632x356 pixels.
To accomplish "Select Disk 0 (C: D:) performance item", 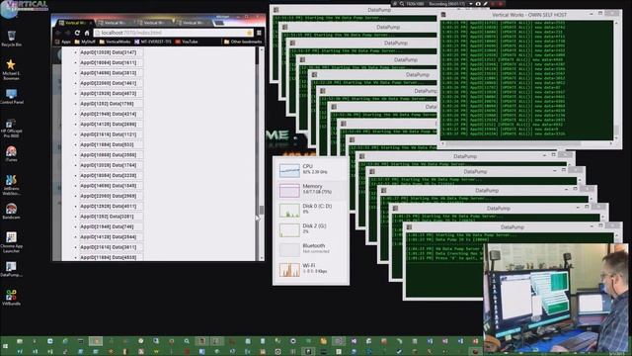I will pos(310,210).
